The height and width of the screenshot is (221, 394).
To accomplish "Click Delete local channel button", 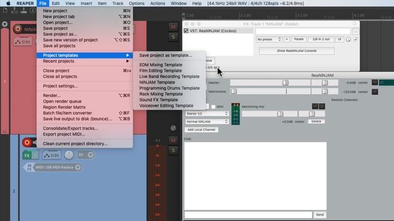I will 316,122.
